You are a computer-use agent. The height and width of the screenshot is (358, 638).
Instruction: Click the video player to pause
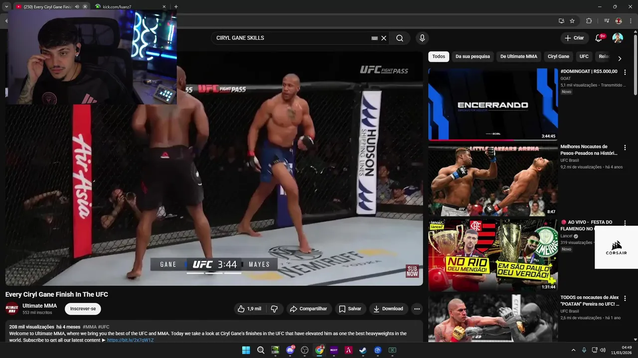214,169
